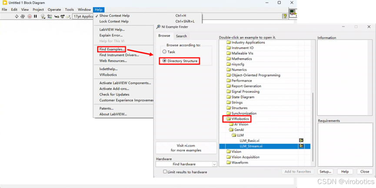Select the Task radio button
The width and height of the screenshot is (376, 188).
(164, 52)
